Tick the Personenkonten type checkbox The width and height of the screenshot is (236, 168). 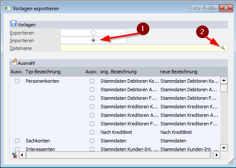(17, 81)
